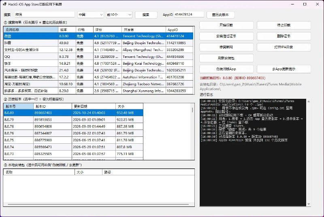Click the 搜索 search button
The image size is (324, 217).
146,15
